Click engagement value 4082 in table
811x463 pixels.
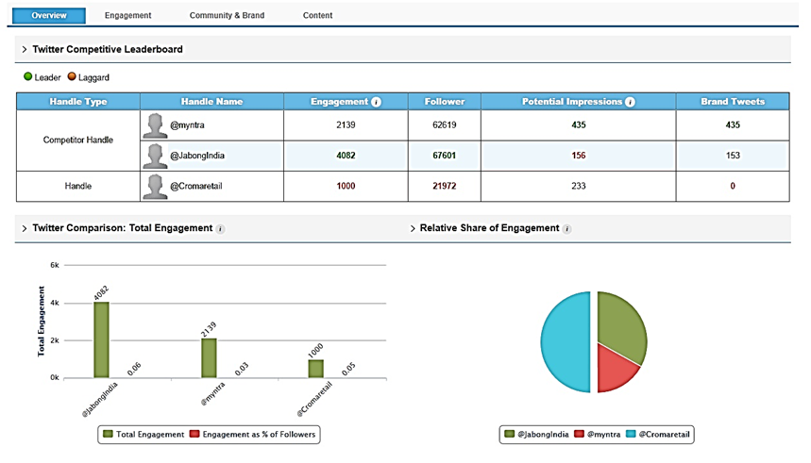(346, 156)
